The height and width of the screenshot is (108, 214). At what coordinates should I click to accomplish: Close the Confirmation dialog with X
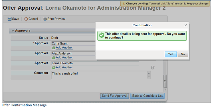pyautogui.click(x=185, y=25)
